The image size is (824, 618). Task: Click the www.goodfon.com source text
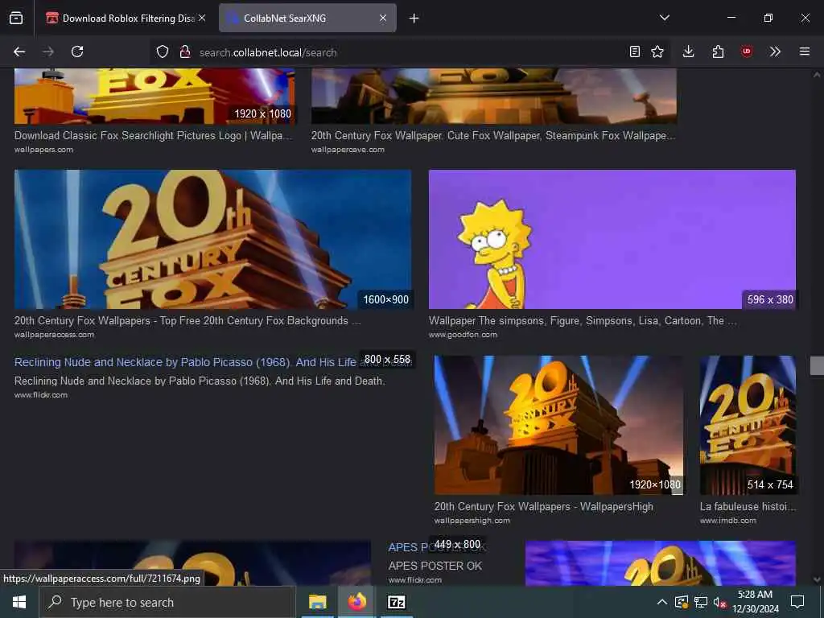click(463, 335)
